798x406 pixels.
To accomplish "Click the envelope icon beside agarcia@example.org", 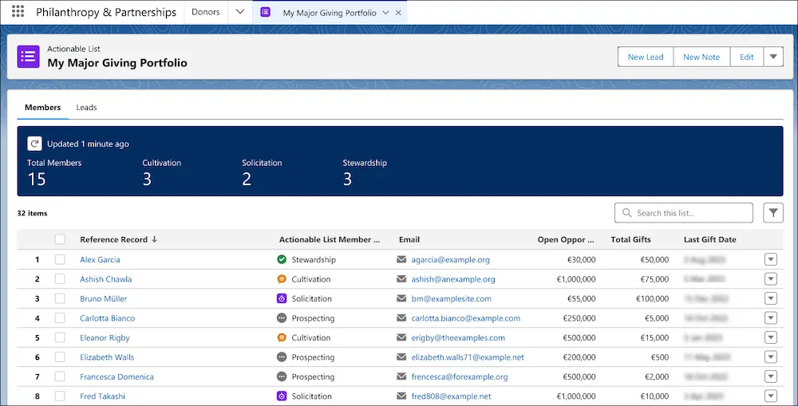I will pos(401,259).
